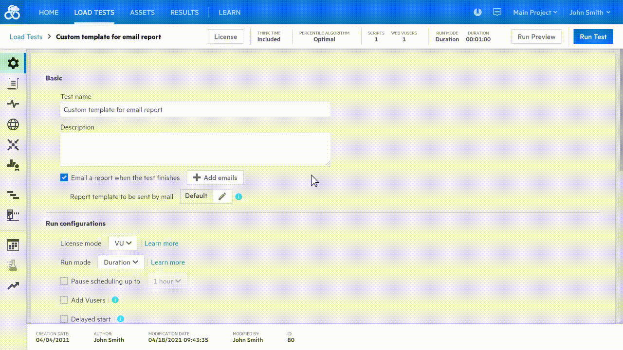Switch to the RESULTS tab
Viewport: 623px width, 350px height.
click(184, 12)
